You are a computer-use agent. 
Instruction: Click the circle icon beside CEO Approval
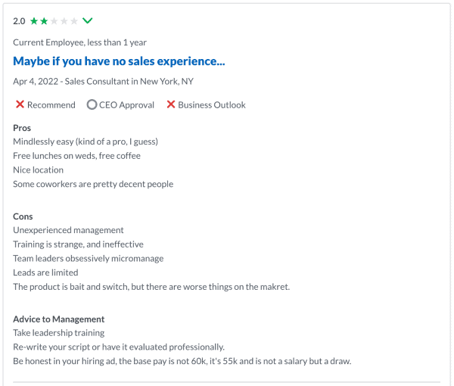pyautogui.click(x=92, y=104)
